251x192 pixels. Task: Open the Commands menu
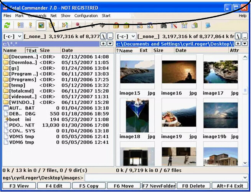coord(37,16)
